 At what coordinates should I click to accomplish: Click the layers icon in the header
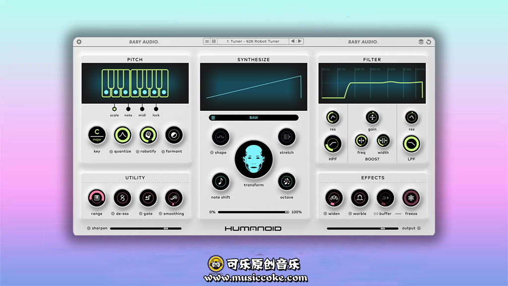421,42
